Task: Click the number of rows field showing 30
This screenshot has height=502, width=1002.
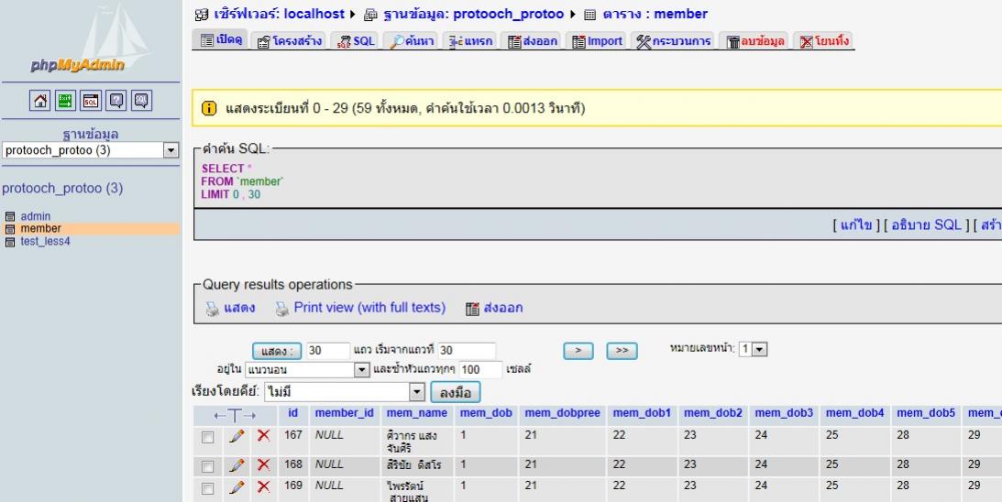Action: click(x=328, y=351)
